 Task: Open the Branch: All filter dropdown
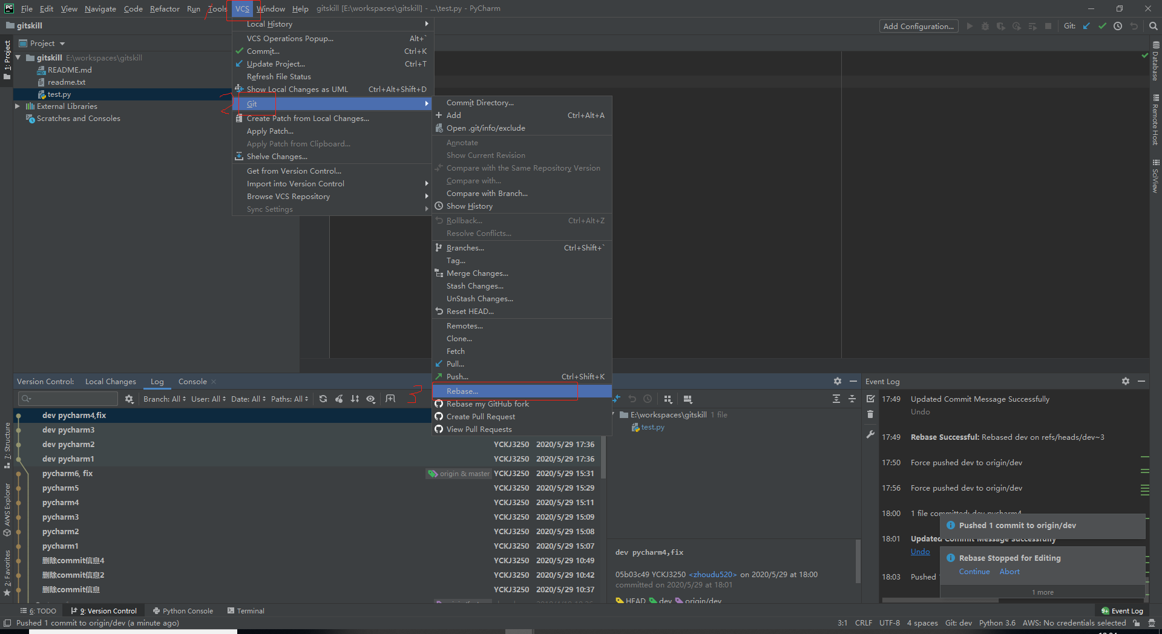point(162,399)
